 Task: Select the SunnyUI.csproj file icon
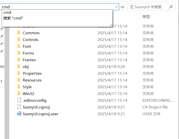pos(19,107)
